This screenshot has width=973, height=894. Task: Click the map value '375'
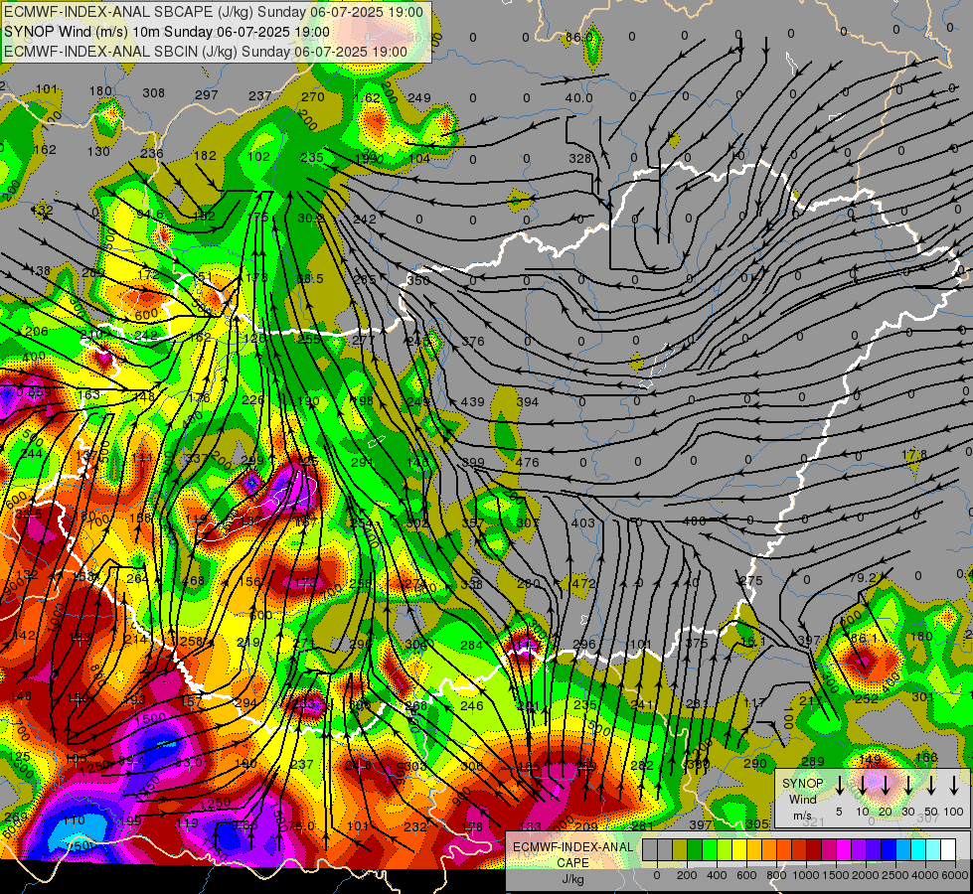click(x=697, y=644)
